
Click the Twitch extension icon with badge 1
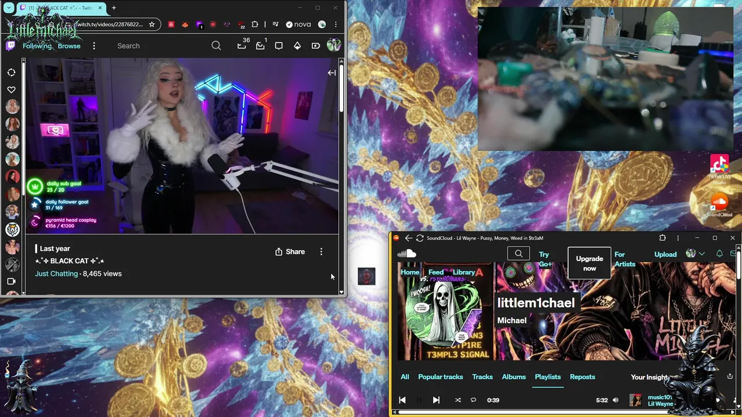coord(199,24)
